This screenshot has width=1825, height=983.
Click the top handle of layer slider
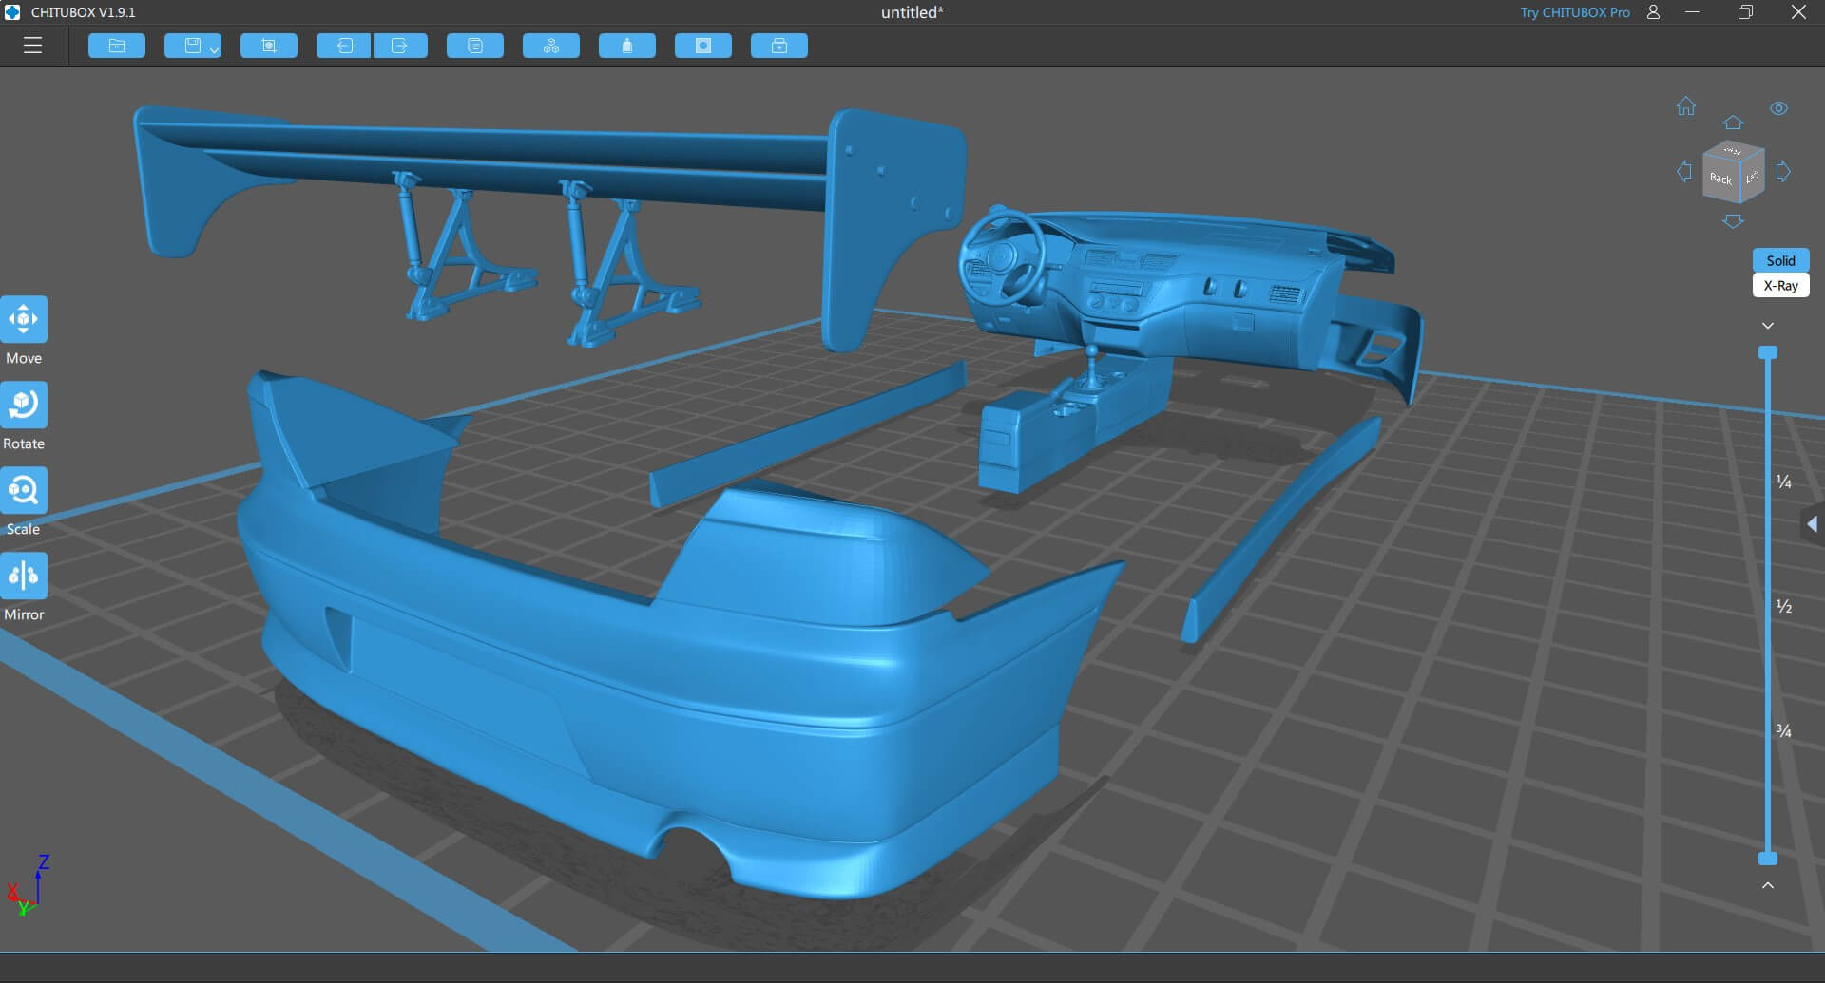pos(1768,352)
